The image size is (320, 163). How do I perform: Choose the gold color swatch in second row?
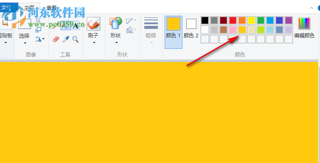click(x=242, y=30)
